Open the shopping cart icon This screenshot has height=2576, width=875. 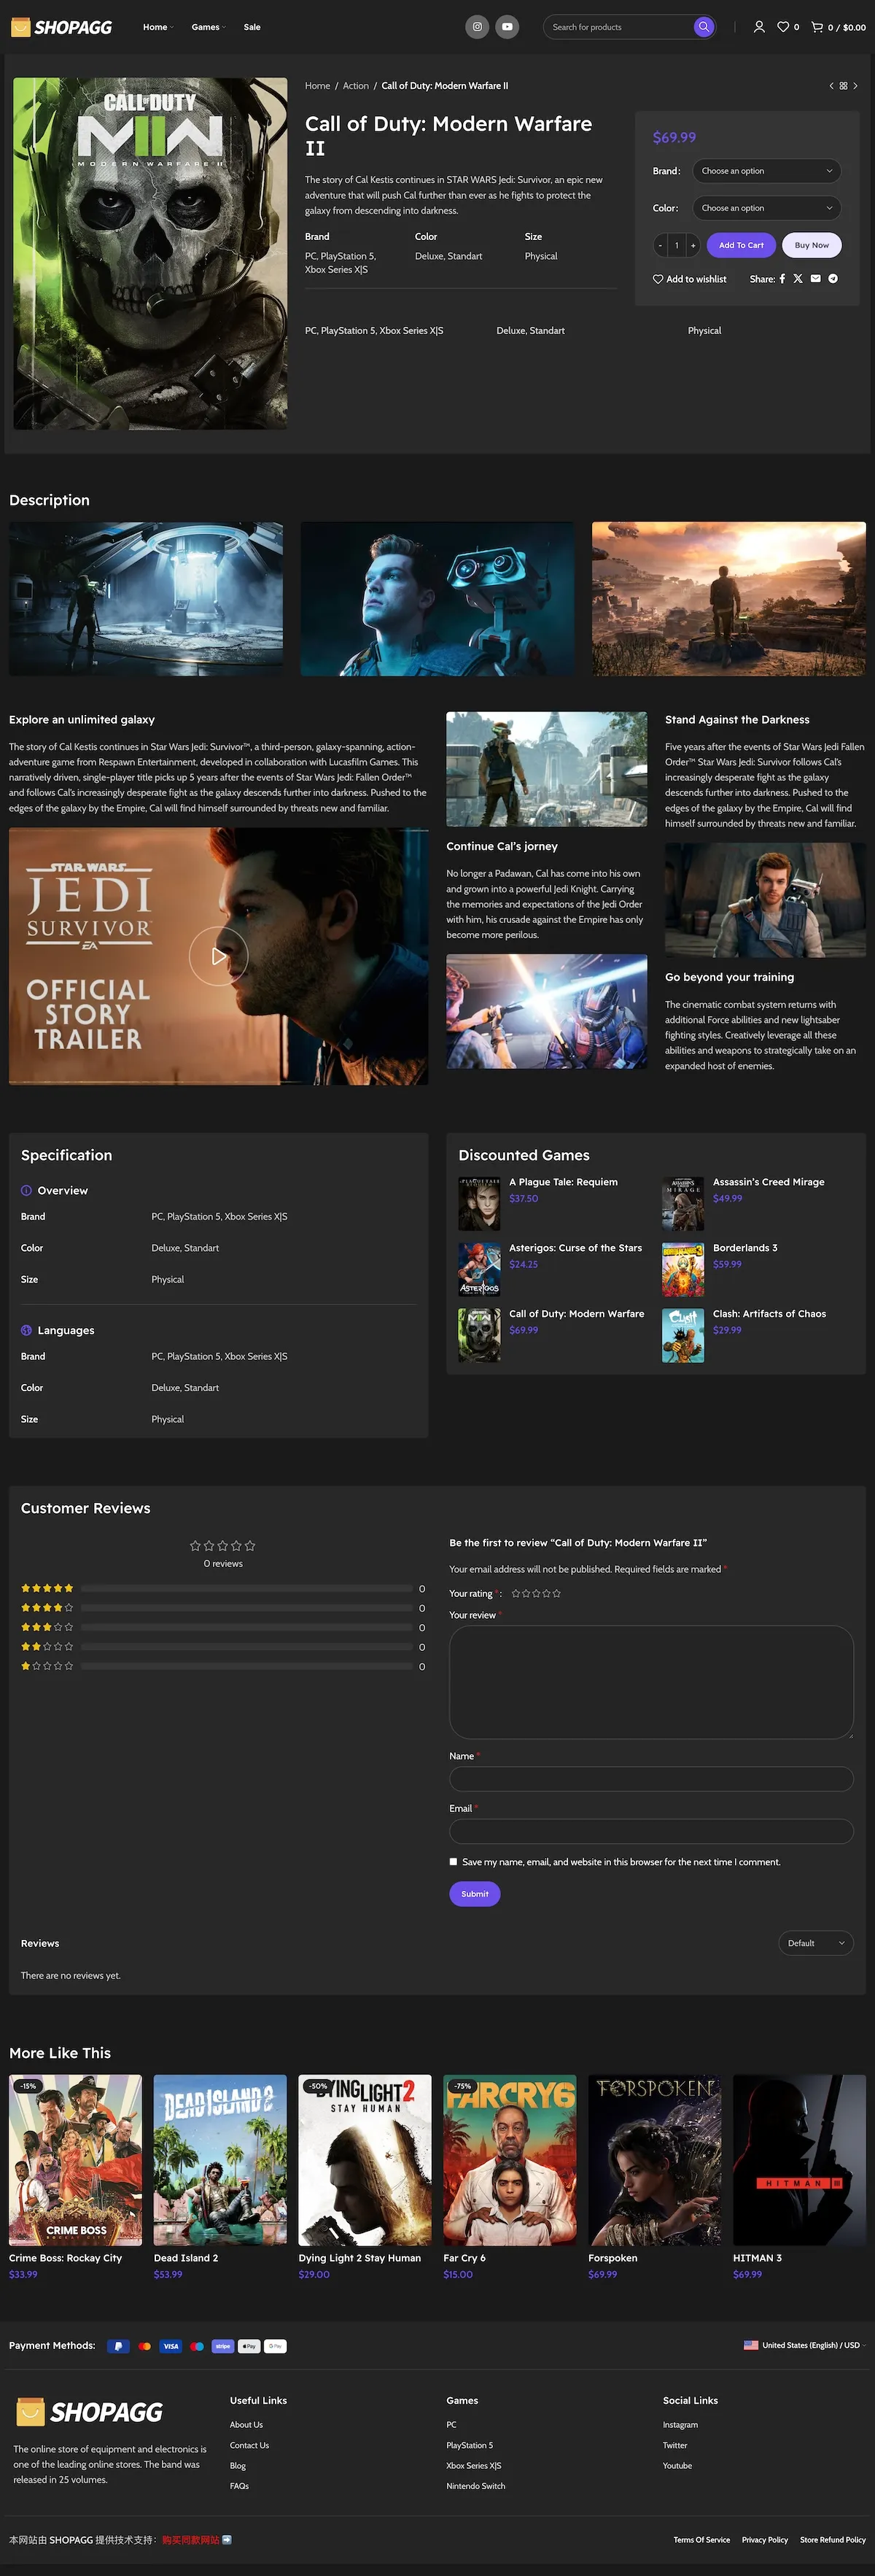click(x=817, y=27)
